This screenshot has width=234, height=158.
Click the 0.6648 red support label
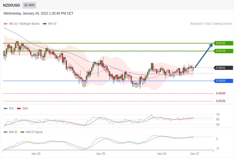coord(221,93)
